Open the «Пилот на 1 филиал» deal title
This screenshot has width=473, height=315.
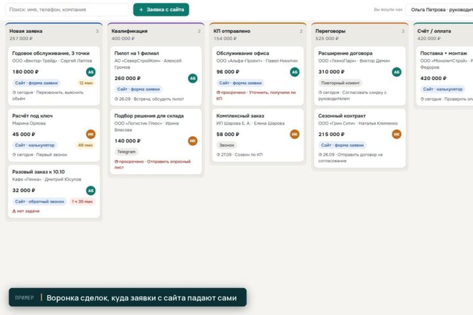137,53
